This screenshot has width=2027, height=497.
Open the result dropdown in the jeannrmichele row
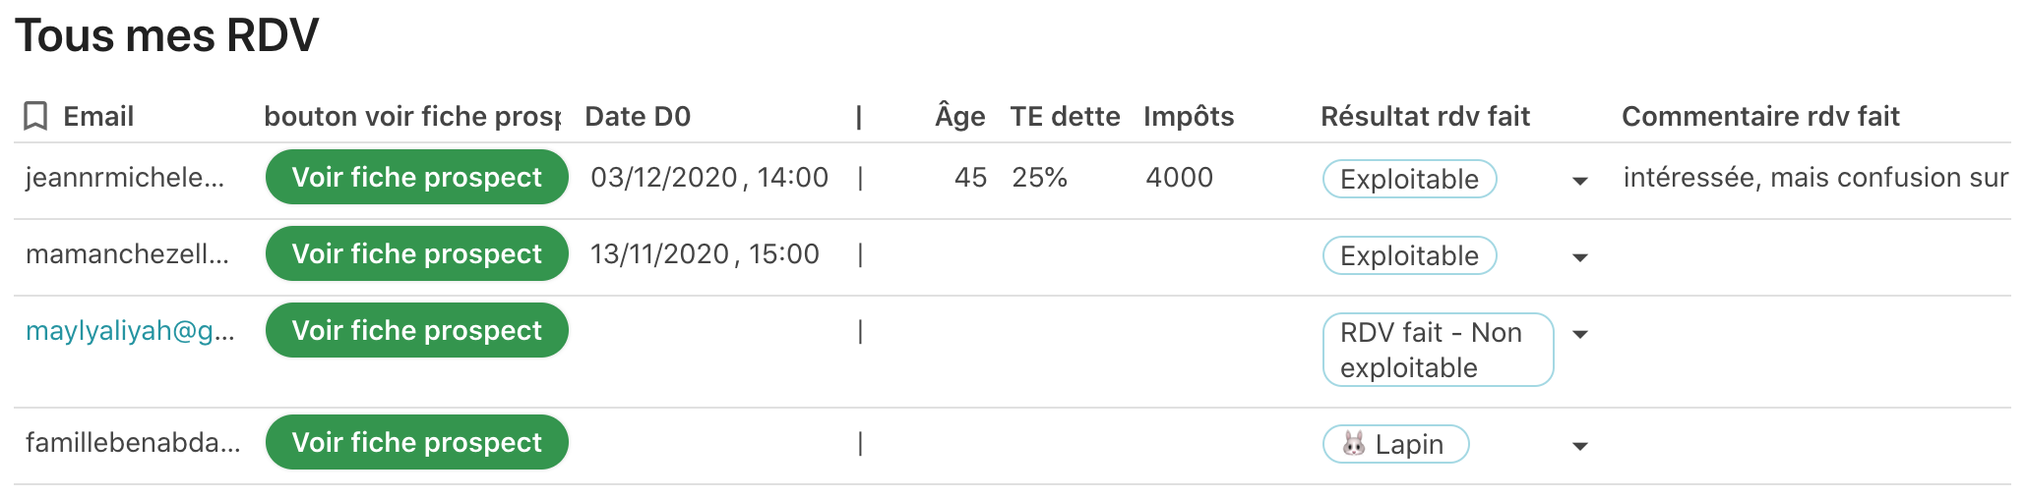(x=1580, y=181)
